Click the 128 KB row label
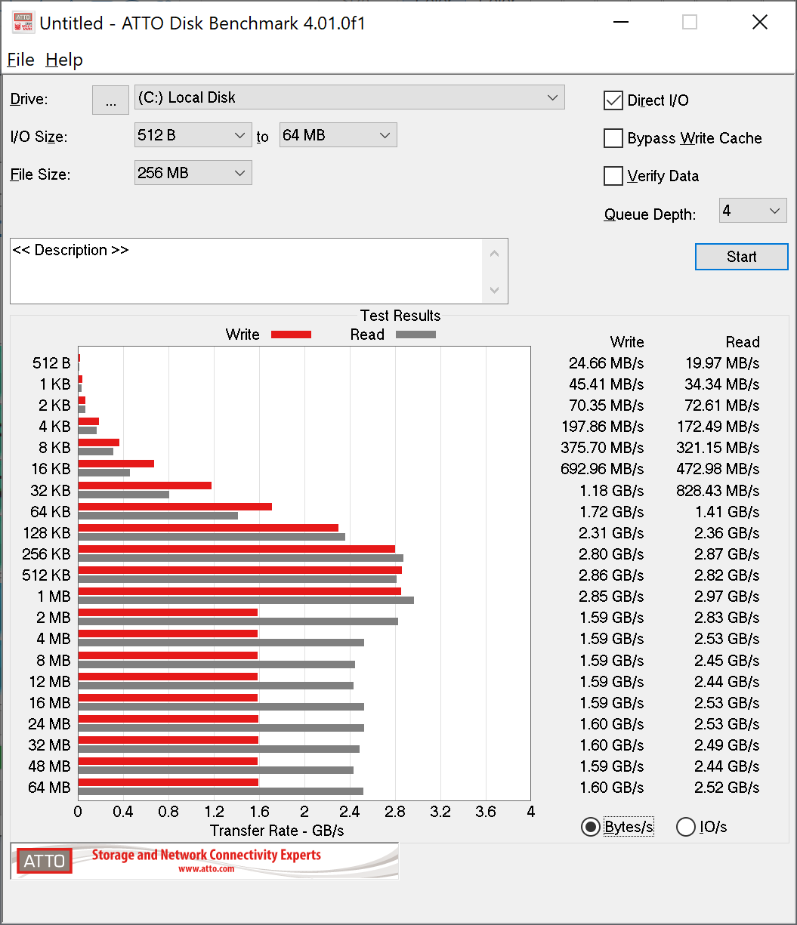 (47, 533)
